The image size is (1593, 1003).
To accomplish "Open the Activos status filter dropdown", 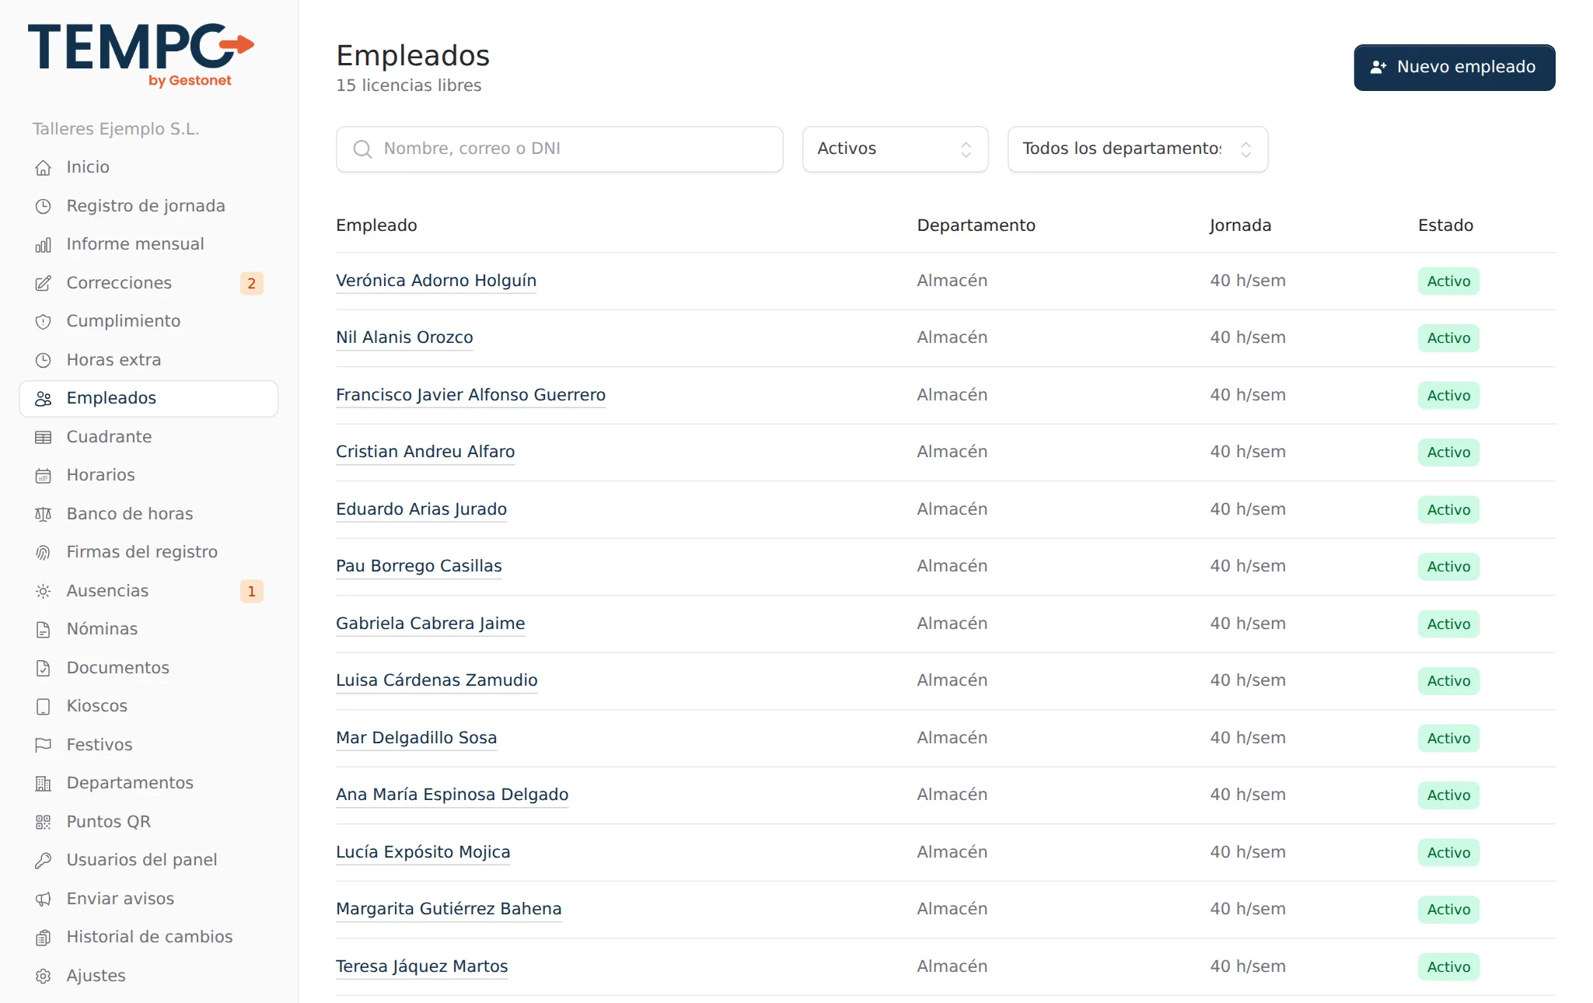I will point(895,149).
